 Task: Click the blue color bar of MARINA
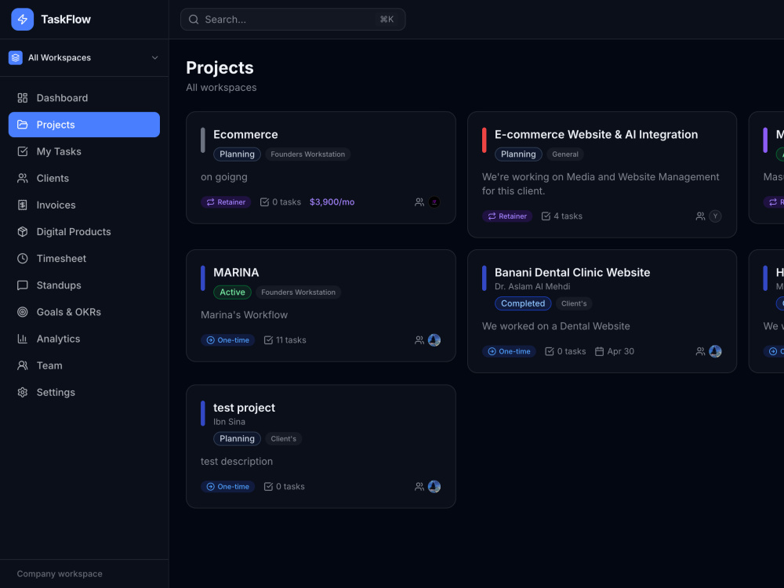(x=203, y=278)
